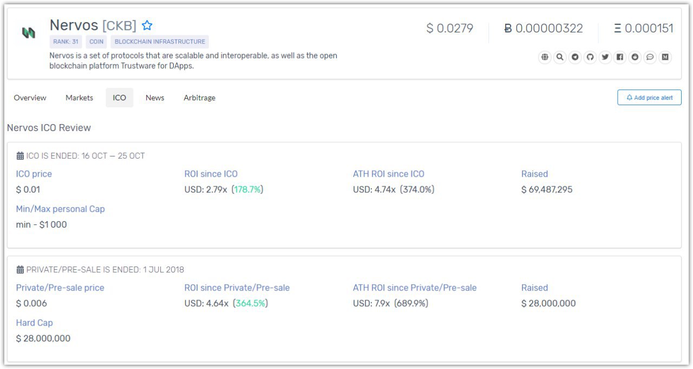Click the Min/Max personal Cap label
Viewport: 693px width, 369px height.
coord(61,209)
